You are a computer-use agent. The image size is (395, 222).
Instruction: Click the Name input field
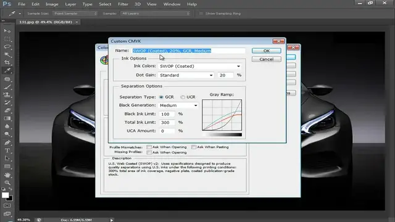click(189, 51)
